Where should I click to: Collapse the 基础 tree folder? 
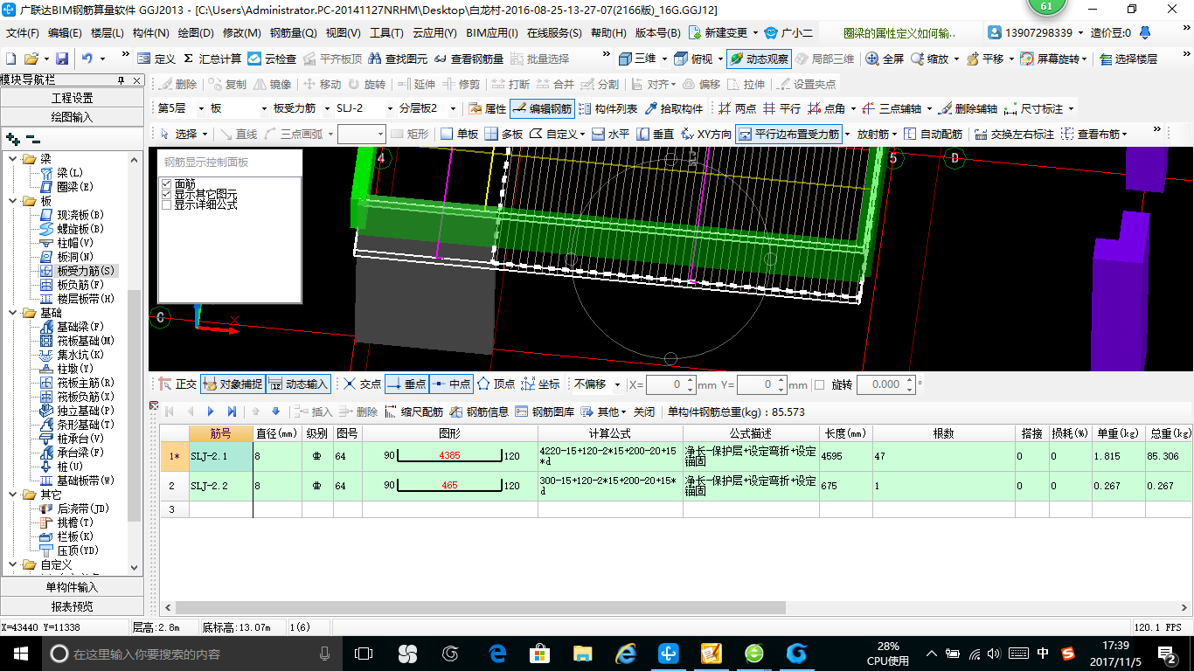(12, 313)
